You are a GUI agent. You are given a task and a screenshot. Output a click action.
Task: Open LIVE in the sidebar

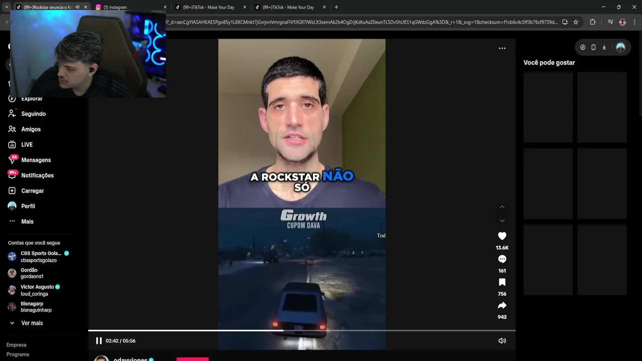pos(27,144)
